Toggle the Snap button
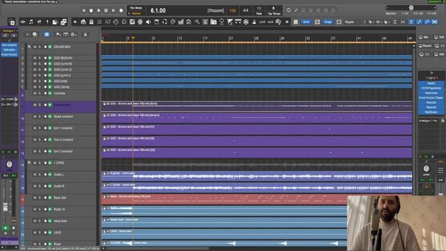The width and height of the screenshot is (446, 251). (328, 22)
